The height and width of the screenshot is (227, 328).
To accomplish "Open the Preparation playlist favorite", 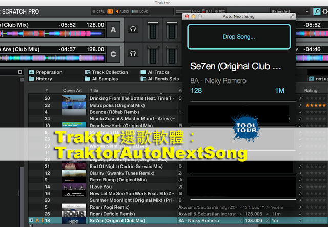I will pyautogui.click(x=46, y=72).
